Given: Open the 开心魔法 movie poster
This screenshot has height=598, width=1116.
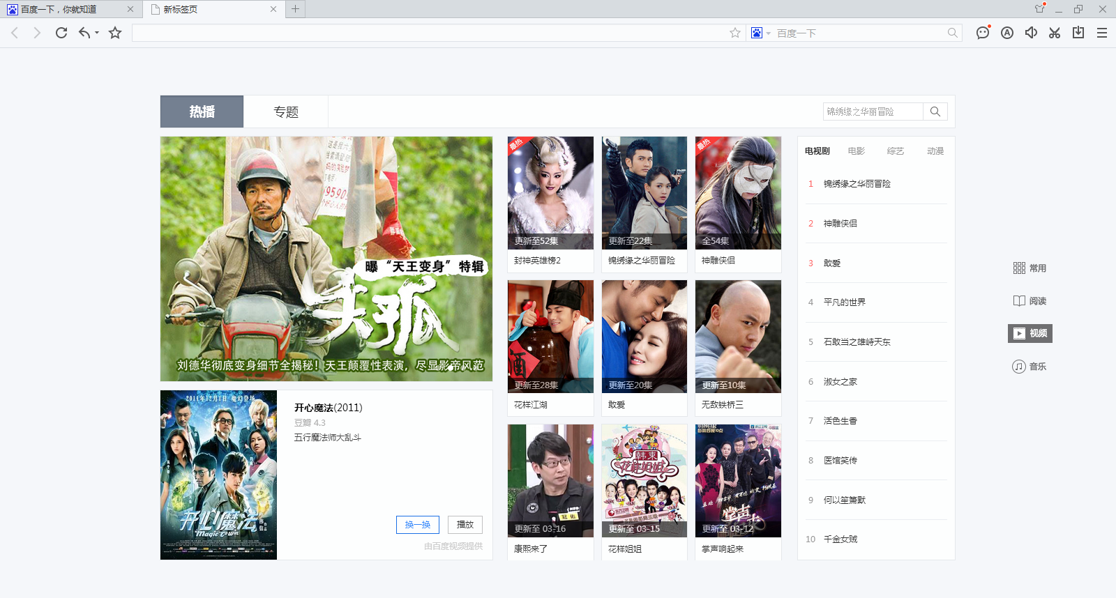Looking at the screenshot, I should tap(218, 475).
